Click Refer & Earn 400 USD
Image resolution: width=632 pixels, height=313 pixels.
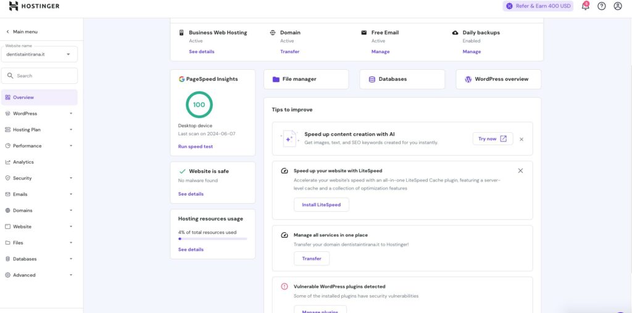538,6
